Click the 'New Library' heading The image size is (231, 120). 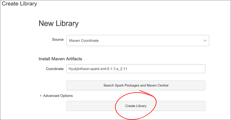pos(58,24)
